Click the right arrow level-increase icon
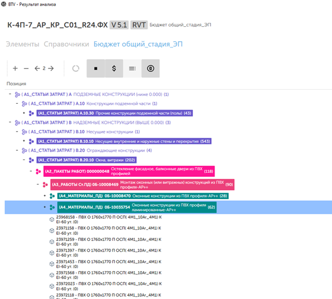Image resolution: width=332 pixels, height=299 pixels. 51,68
